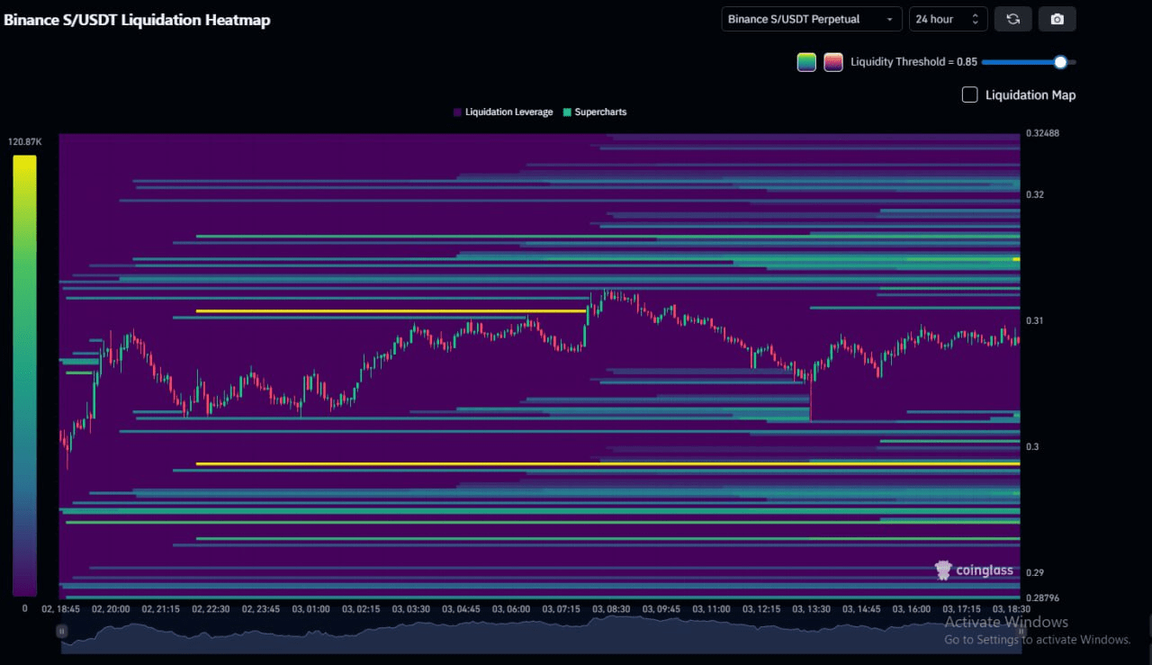
Task: Click the coinglass watermark logo
Action: 974,570
